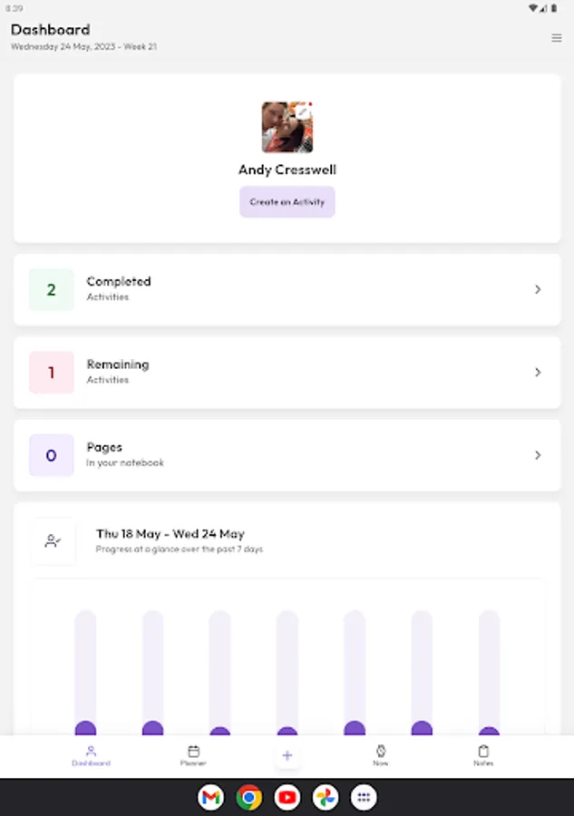Expand Remaining Activities chevron
Screen dimensions: 574x816
(538, 372)
